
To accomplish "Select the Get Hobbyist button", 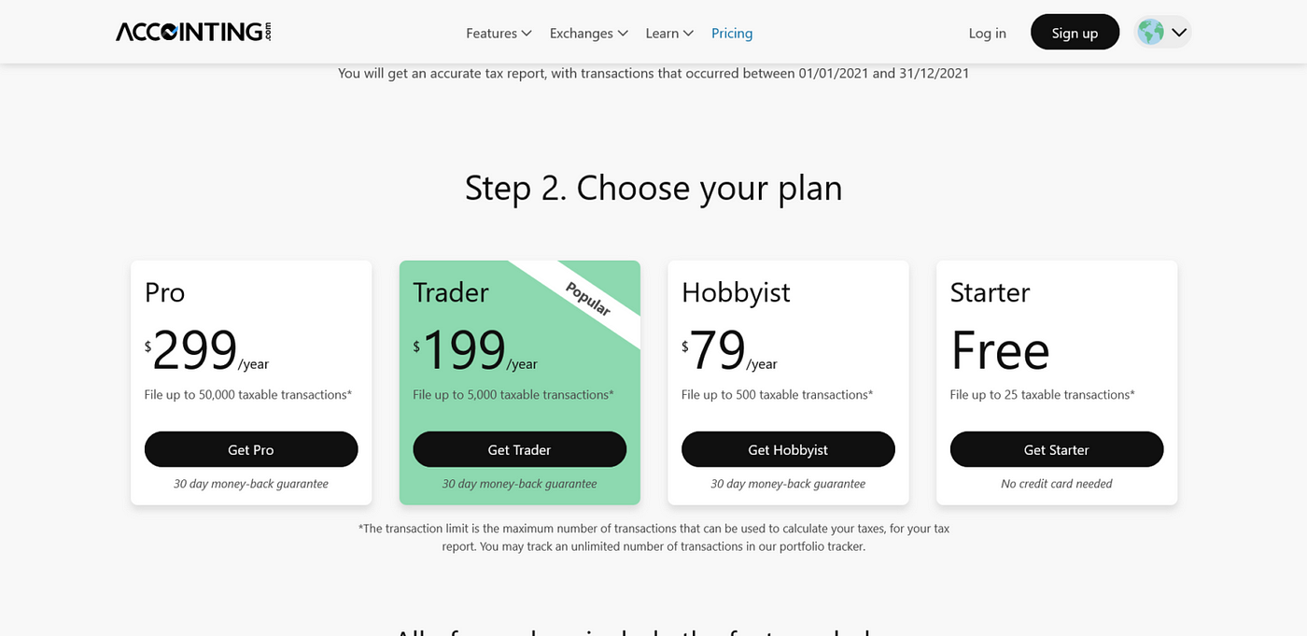I will tap(788, 449).
